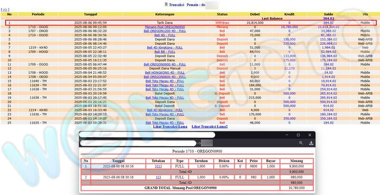Screen dimensions: 380x195
Task: Click the popup address bar field
Action: tap(138, 143)
